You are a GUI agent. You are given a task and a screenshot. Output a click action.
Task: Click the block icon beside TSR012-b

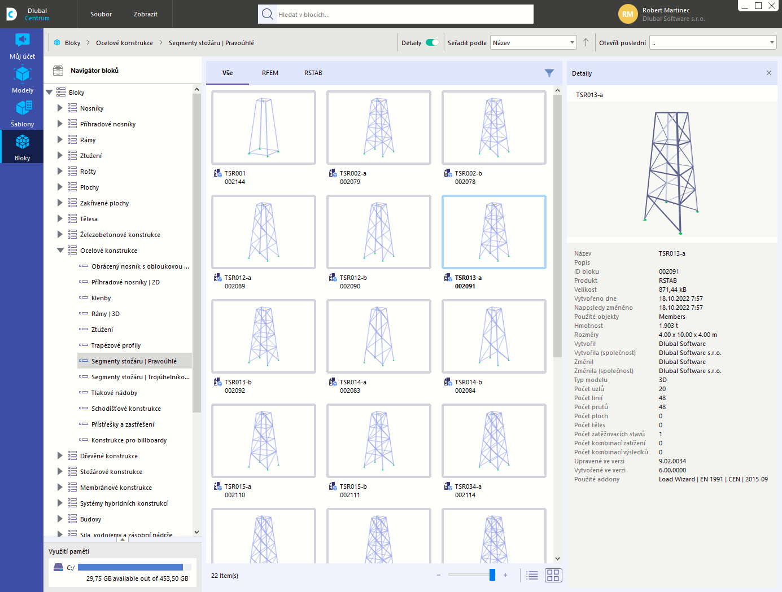click(x=333, y=278)
